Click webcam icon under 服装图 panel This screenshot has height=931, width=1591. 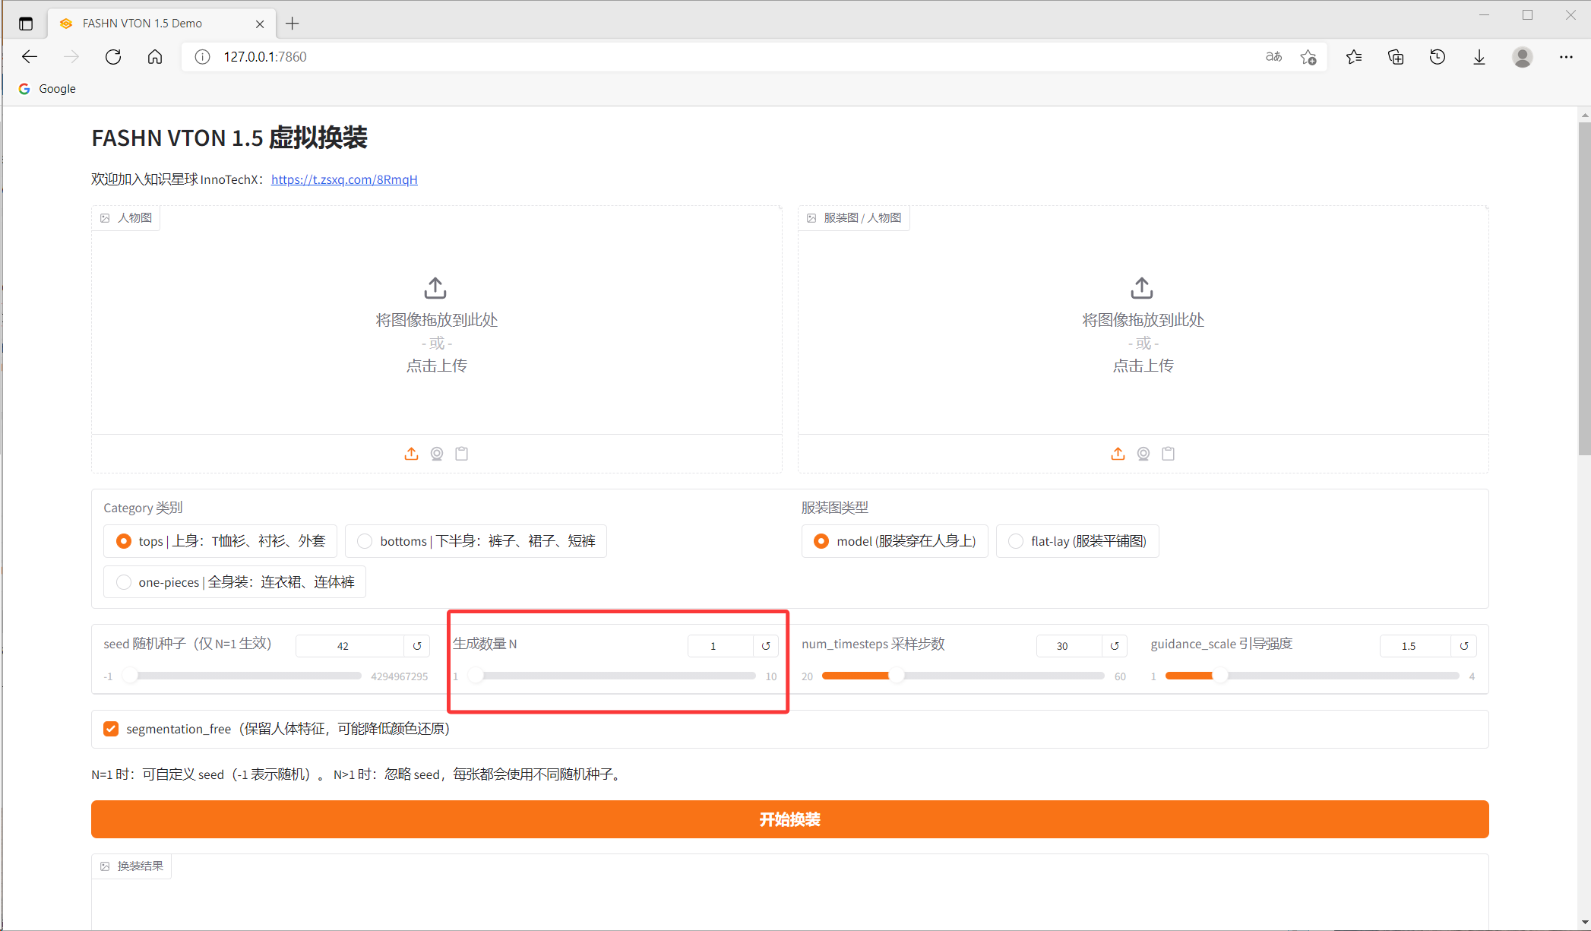[x=1143, y=454]
